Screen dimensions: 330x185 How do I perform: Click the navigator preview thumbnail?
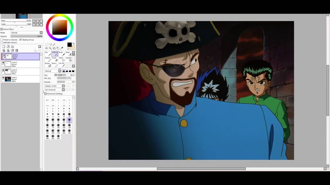click(x=22, y=16)
